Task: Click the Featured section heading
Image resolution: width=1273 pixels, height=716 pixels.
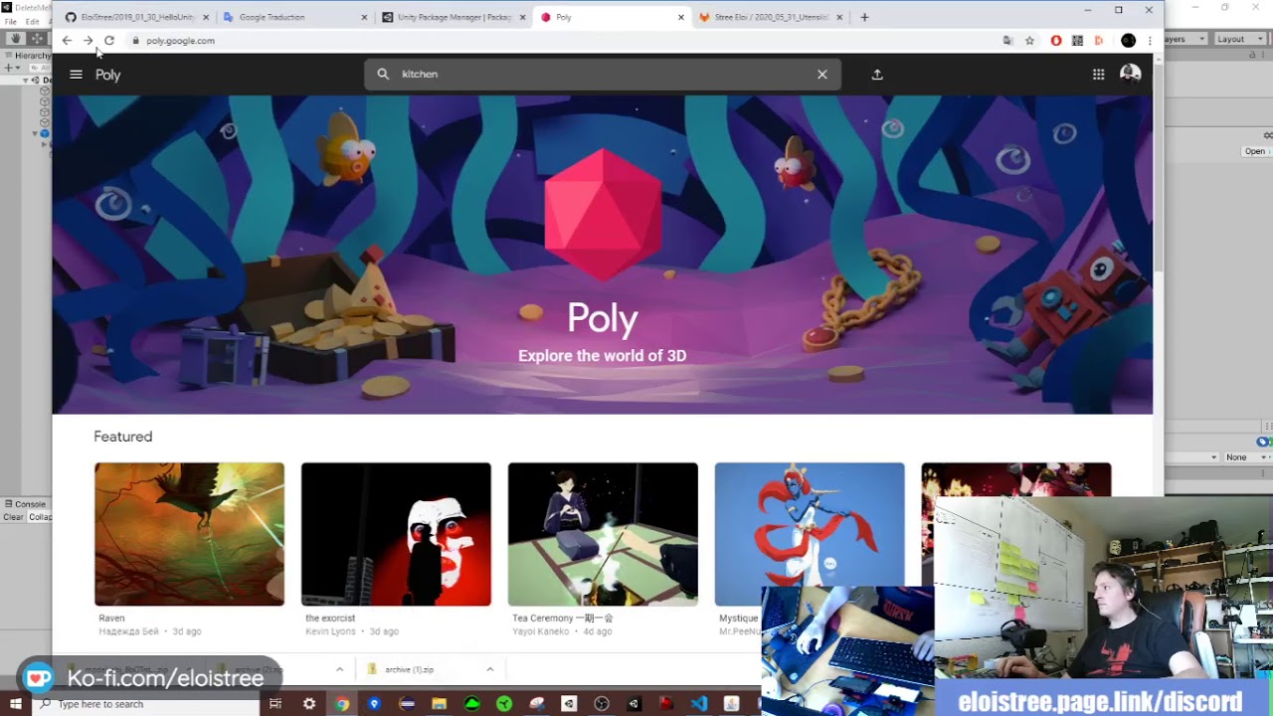Action: (x=123, y=437)
